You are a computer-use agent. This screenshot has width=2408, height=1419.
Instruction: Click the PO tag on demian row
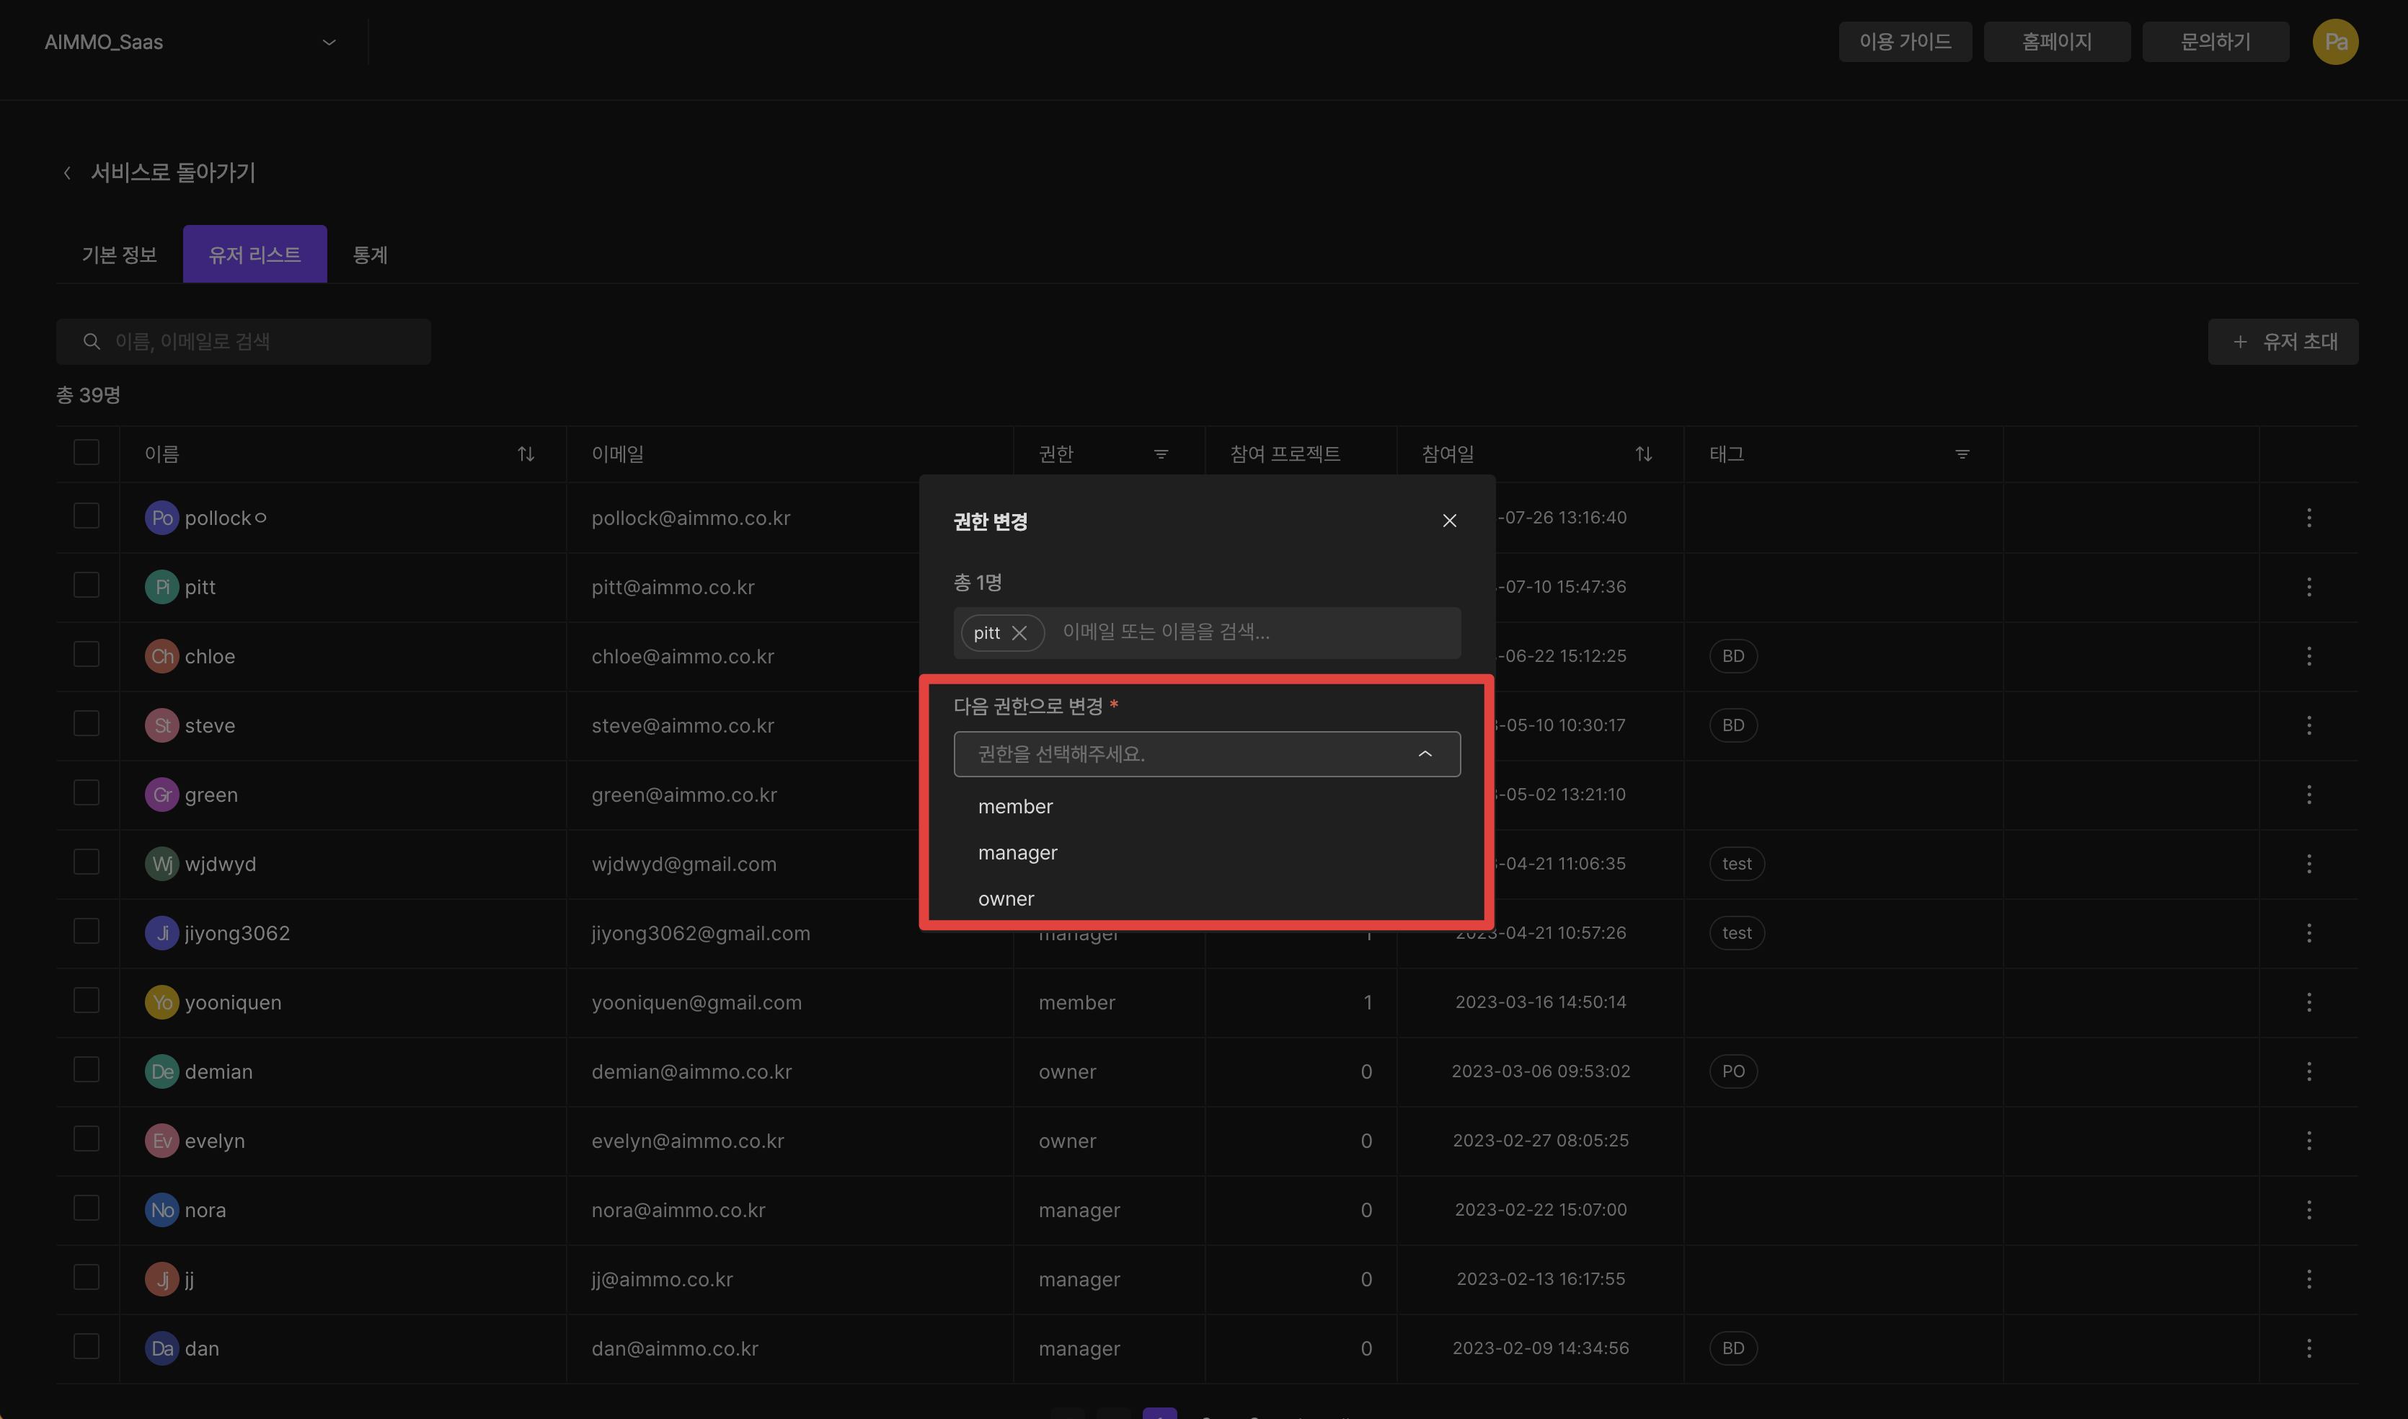(1733, 1071)
